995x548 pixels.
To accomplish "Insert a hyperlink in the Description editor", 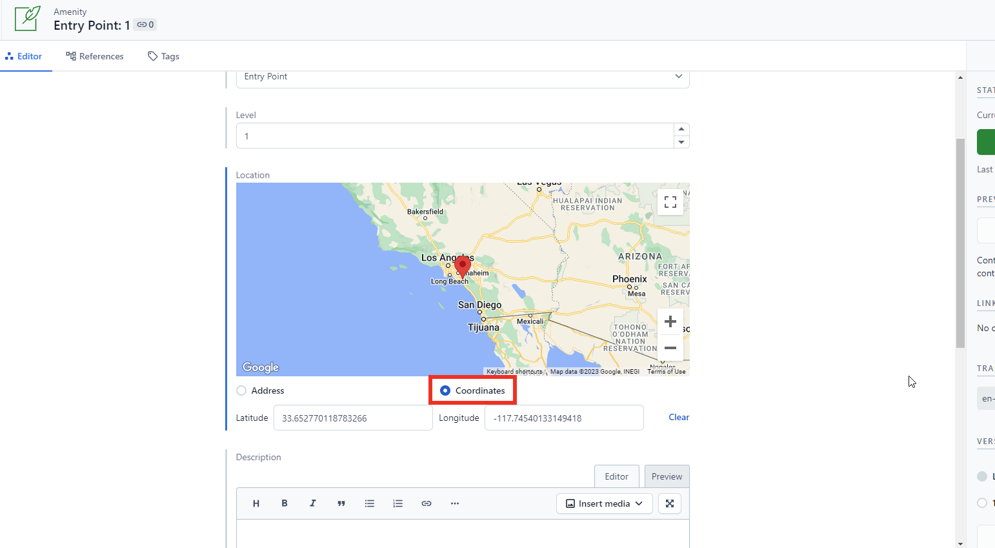I will tap(427, 503).
